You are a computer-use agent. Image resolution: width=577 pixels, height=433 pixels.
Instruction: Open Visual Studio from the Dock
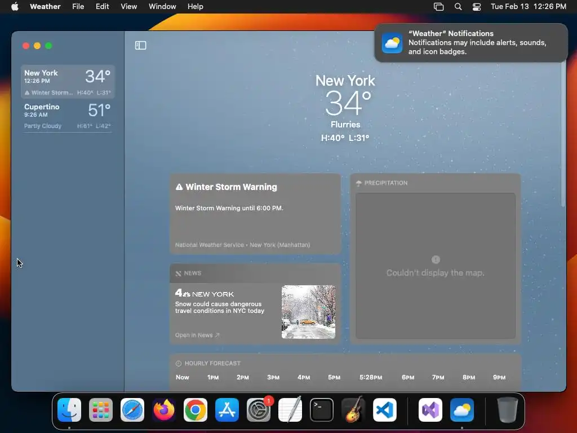tap(430, 410)
